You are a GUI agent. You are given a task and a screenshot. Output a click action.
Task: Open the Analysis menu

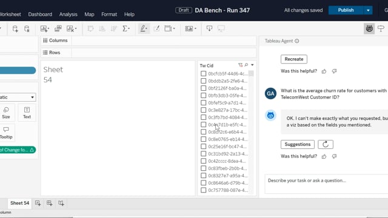(69, 15)
